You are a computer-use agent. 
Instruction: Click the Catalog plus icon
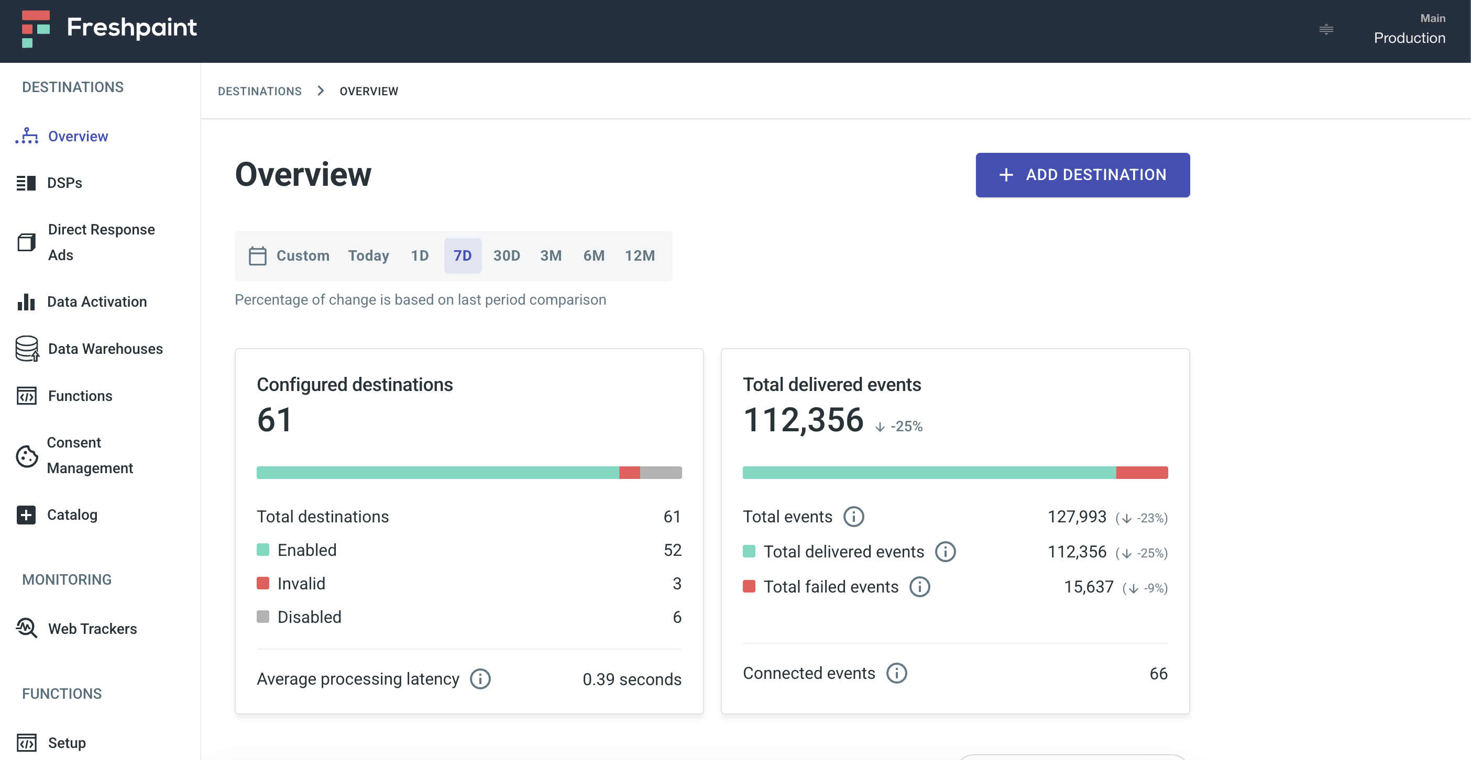click(x=26, y=514)
